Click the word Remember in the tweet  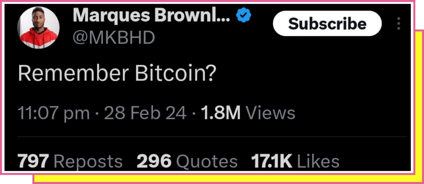coord(73,74)
